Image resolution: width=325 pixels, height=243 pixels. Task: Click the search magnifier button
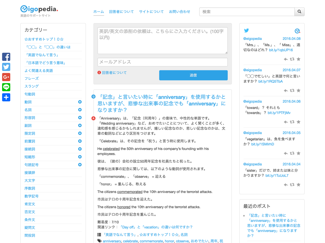click(299, 12)
